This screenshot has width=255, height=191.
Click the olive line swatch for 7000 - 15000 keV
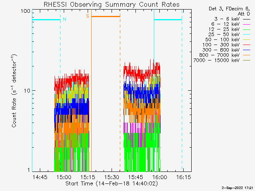(x=247, y=60)
